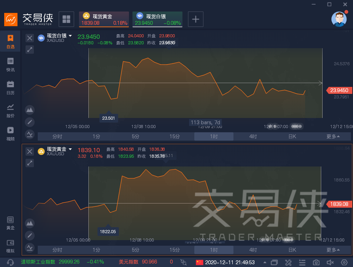Close the 现货白银 chart panel

point(29,38)
